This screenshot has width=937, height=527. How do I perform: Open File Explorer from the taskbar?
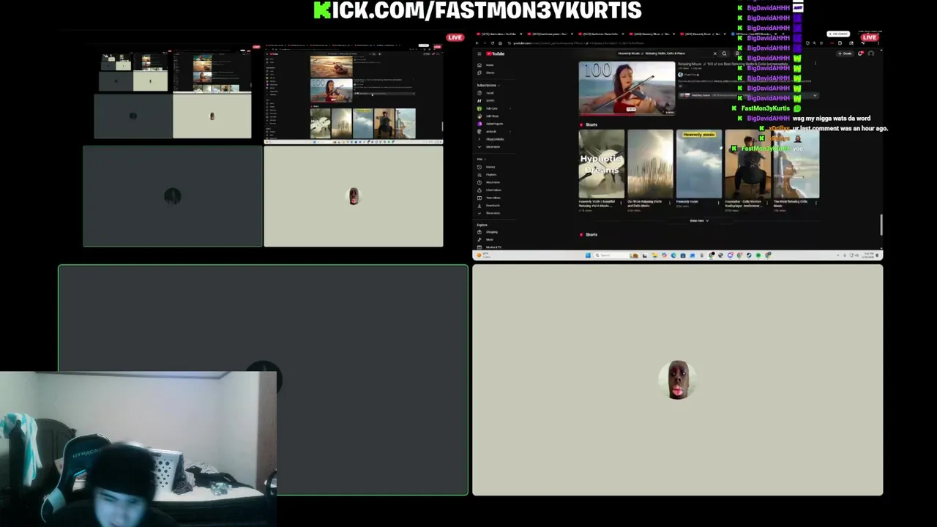click(x=654, y=255)
